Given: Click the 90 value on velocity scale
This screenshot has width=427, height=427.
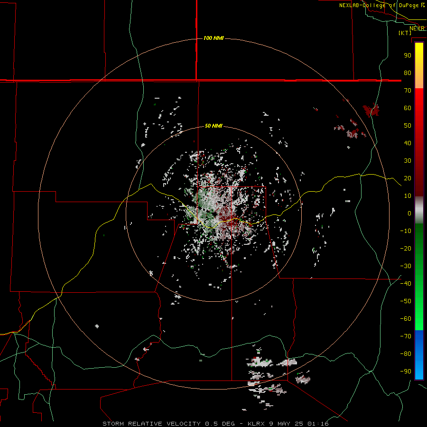Looking at the screenshot, I should point(408,56).
